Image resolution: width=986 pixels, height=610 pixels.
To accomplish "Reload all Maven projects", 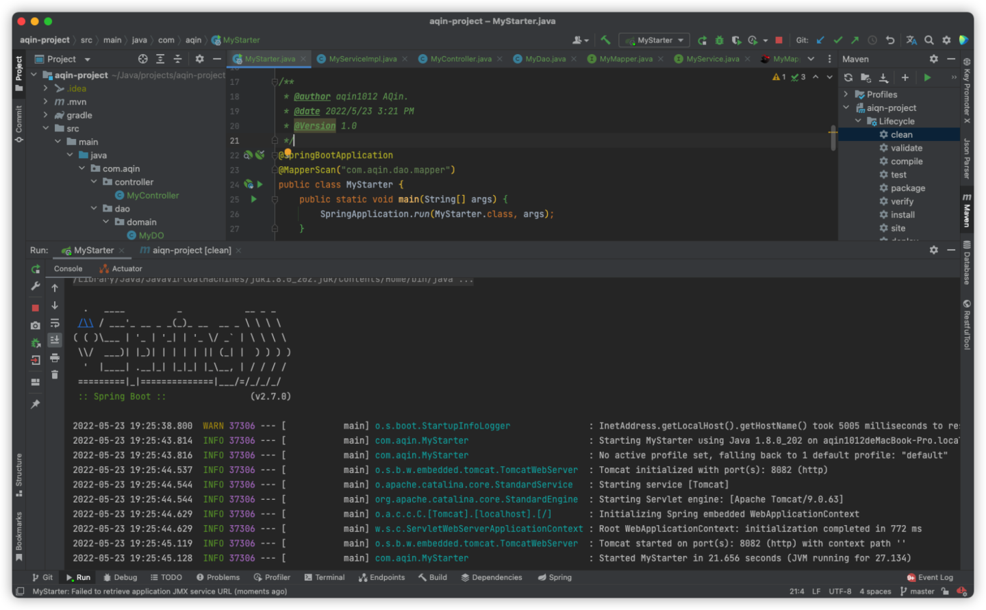I will click(848, 77).
